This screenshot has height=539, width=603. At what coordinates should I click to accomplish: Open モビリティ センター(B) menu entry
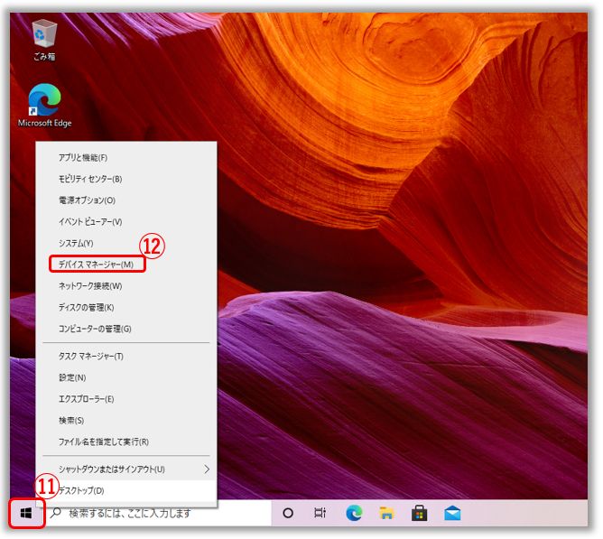(126, 179)
